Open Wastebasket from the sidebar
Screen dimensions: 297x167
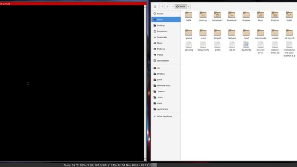pyautogui.click(x=166, y=61)
